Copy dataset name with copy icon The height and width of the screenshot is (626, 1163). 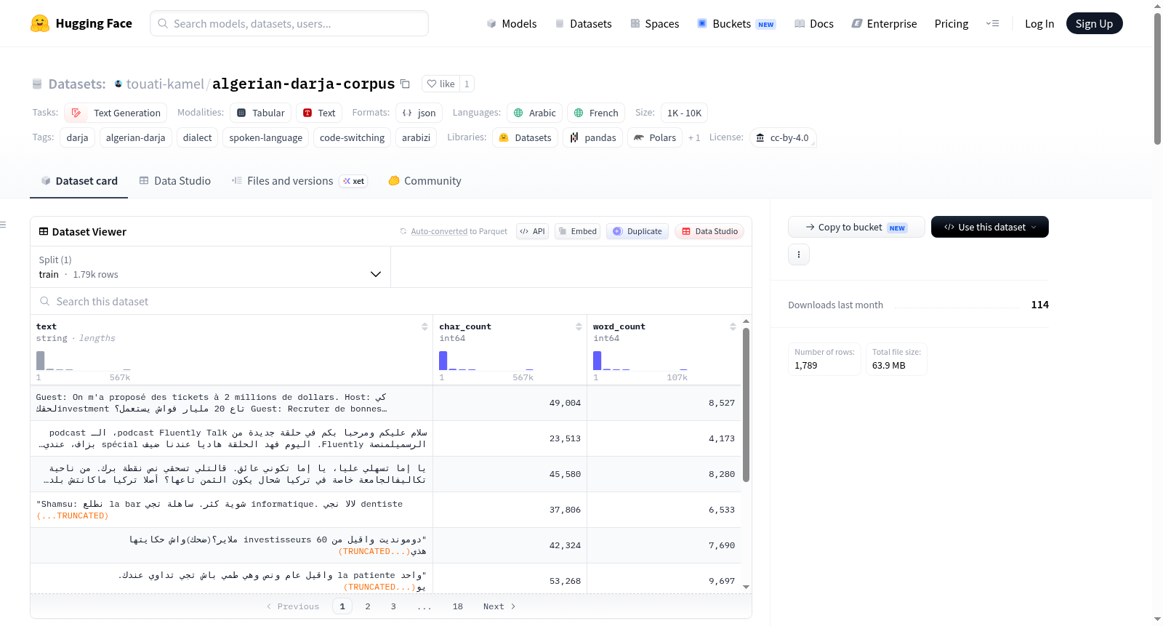click(x=406, y=84)
